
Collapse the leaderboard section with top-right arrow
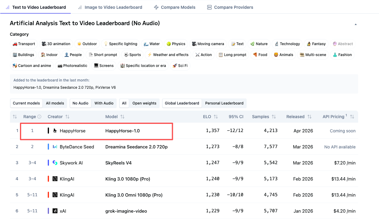(x=355, y=24)
